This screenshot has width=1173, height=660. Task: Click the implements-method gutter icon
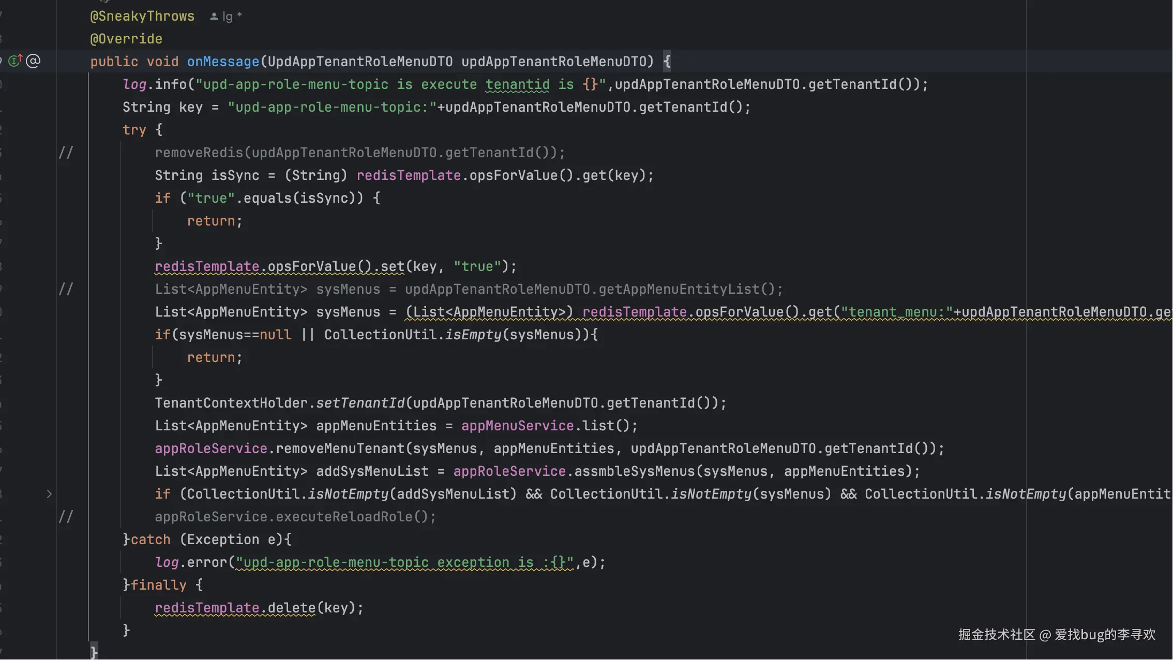coord(15,61)
